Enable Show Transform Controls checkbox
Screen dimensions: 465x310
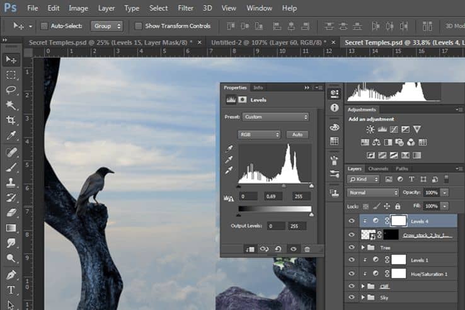click(138, 26)
